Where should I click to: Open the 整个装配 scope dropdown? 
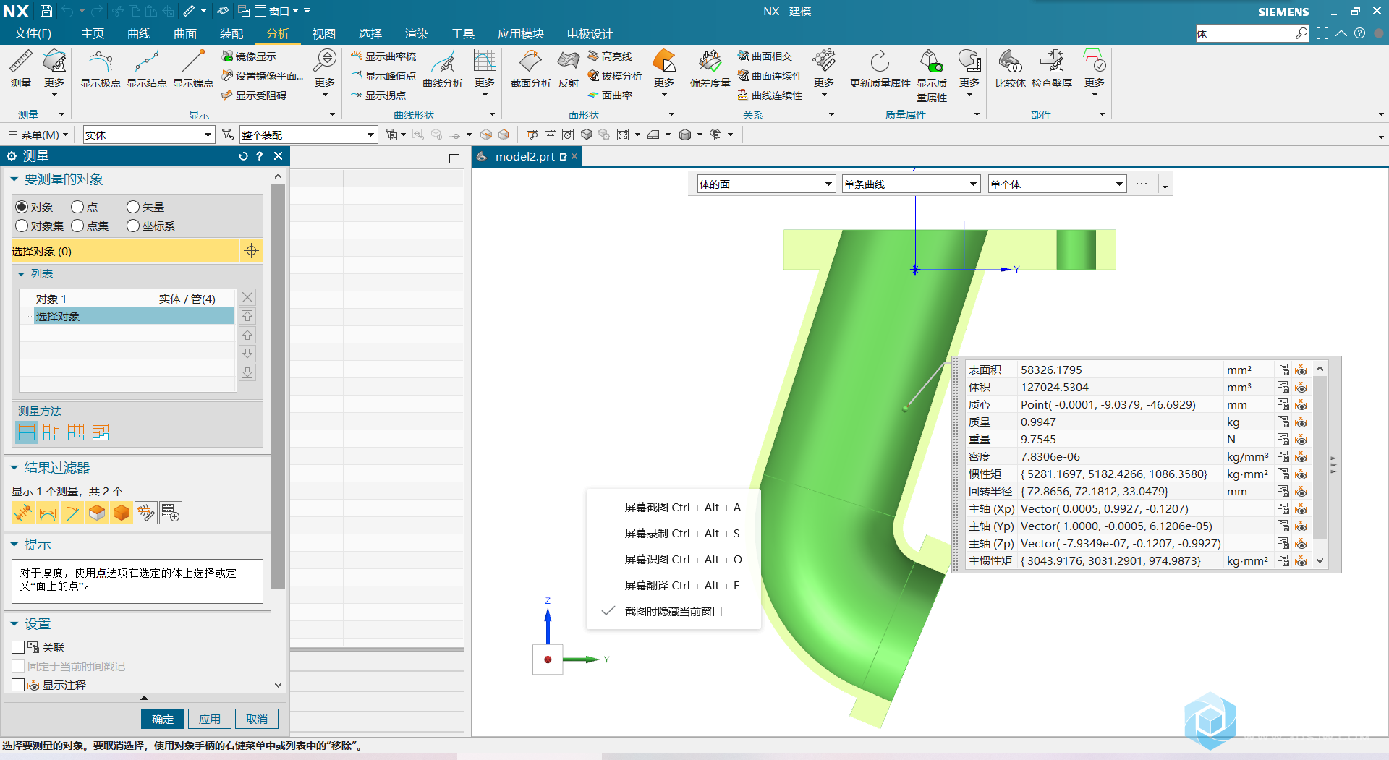(308, 135)
